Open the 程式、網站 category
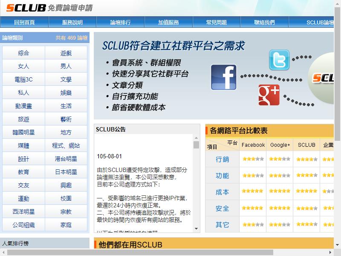The height and width of the screenshot is (256, 341). tap(66, 145)
